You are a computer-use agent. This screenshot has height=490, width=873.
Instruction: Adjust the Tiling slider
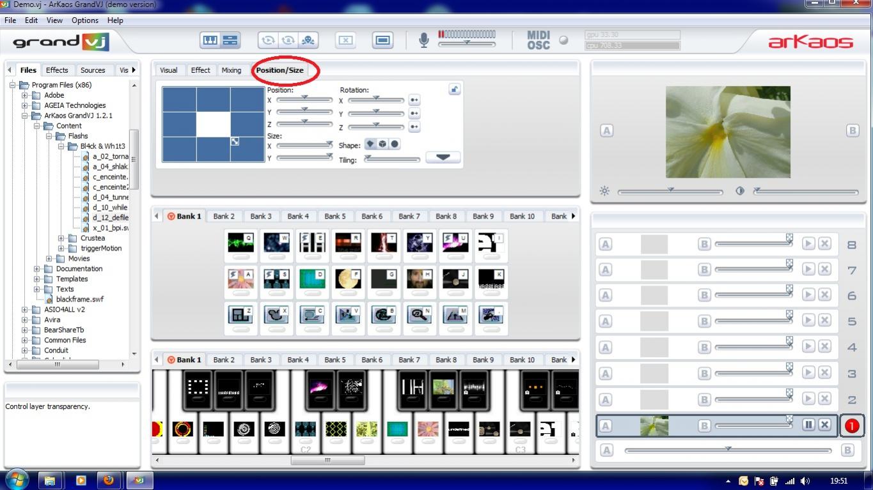pyautogui.click(x=392, y=159)
